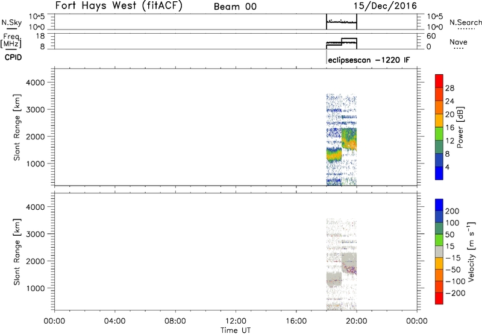Click the '1000' tick on the velocity panel
Viewport: 482px width, 334px height.
35,288
